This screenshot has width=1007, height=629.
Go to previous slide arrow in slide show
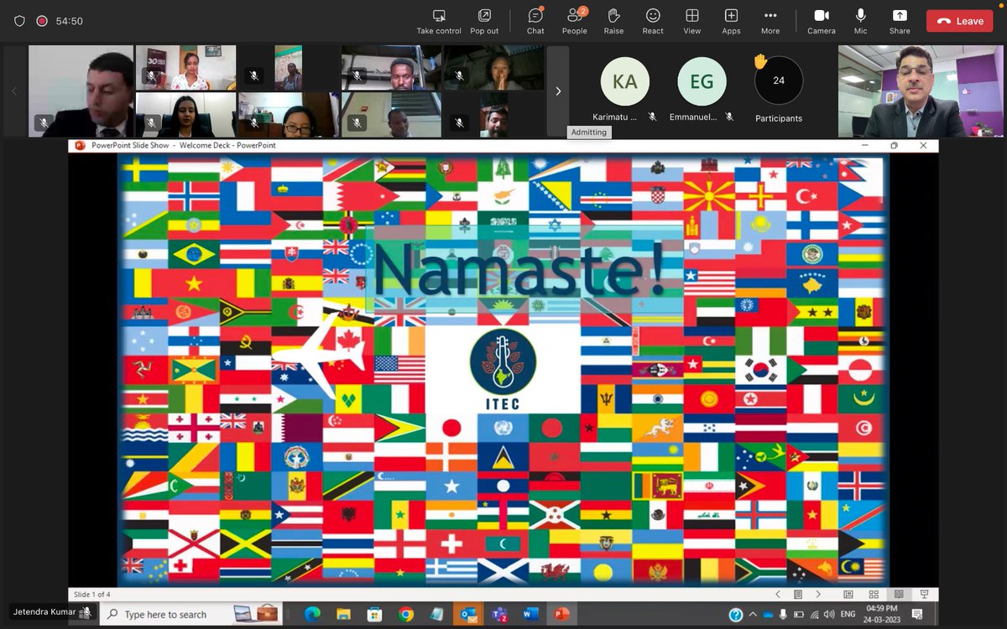tap(777, 595)
